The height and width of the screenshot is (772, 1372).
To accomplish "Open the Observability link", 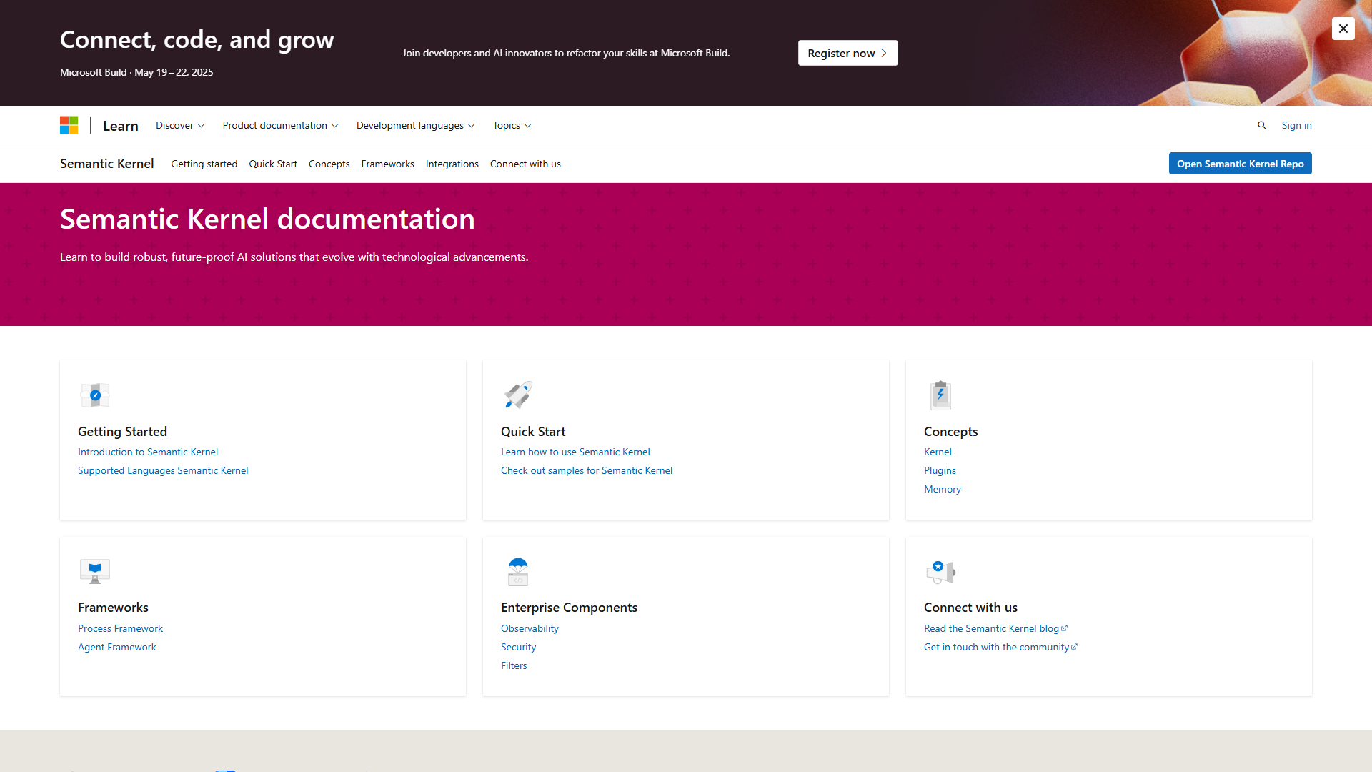I will [x=530, y=628].
